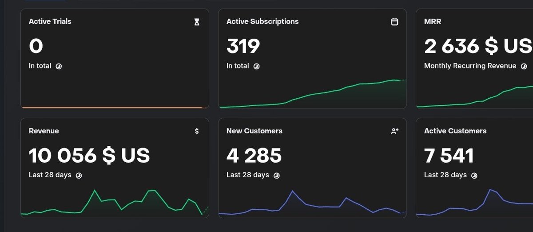This screenshot has width=533, height=232.
Task: Click the New Customers card title
Action: [255, 131]
